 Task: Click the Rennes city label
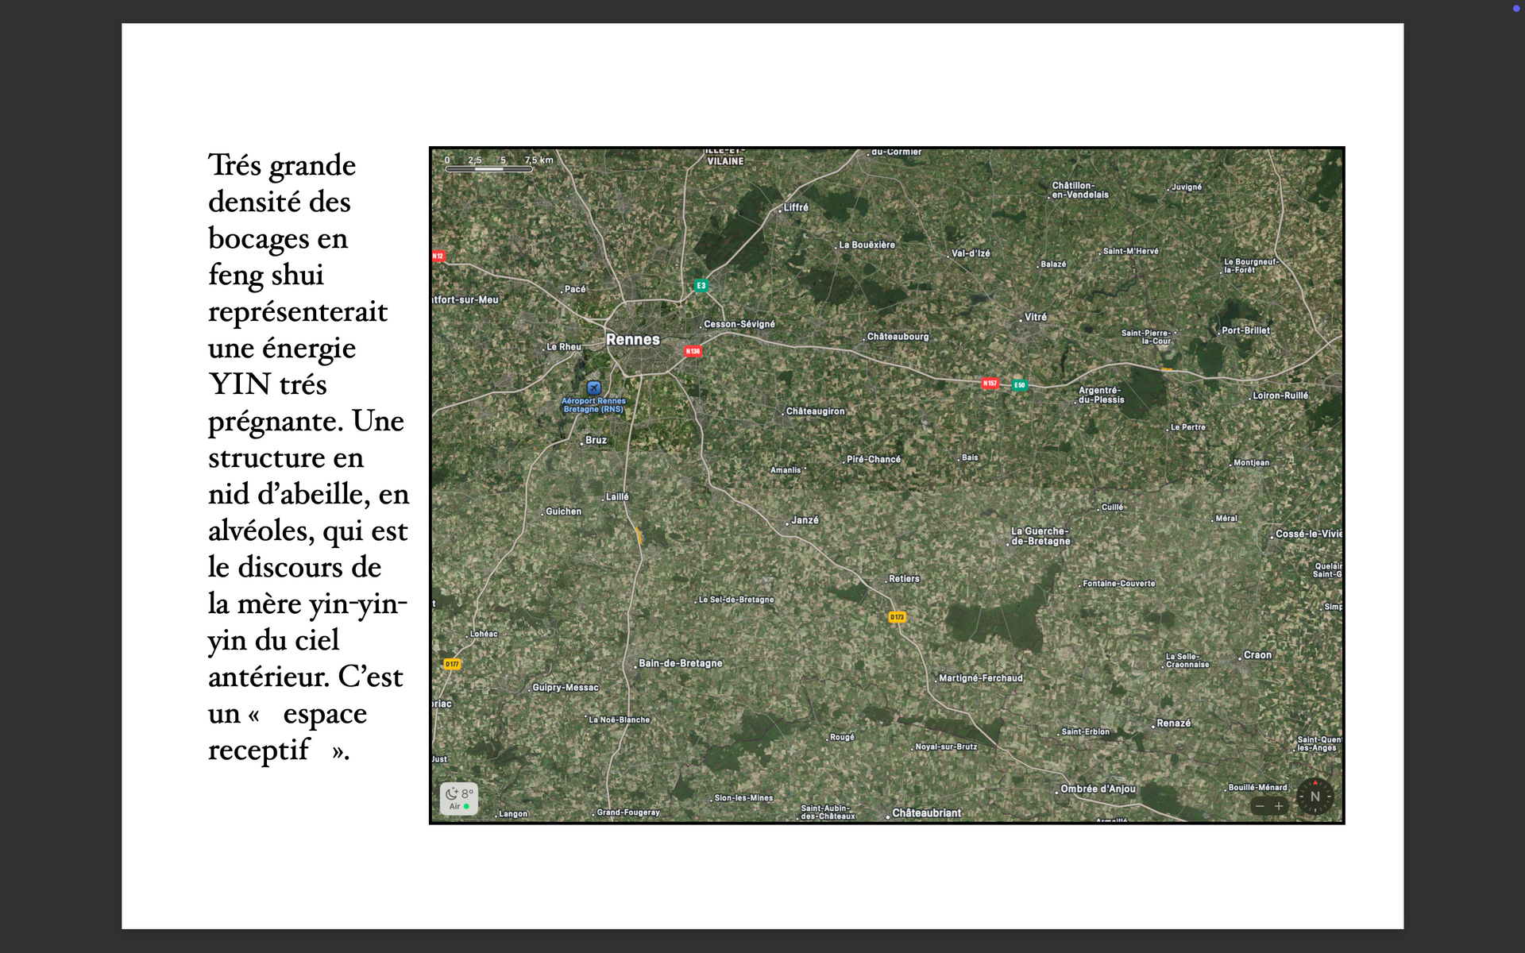633,339
